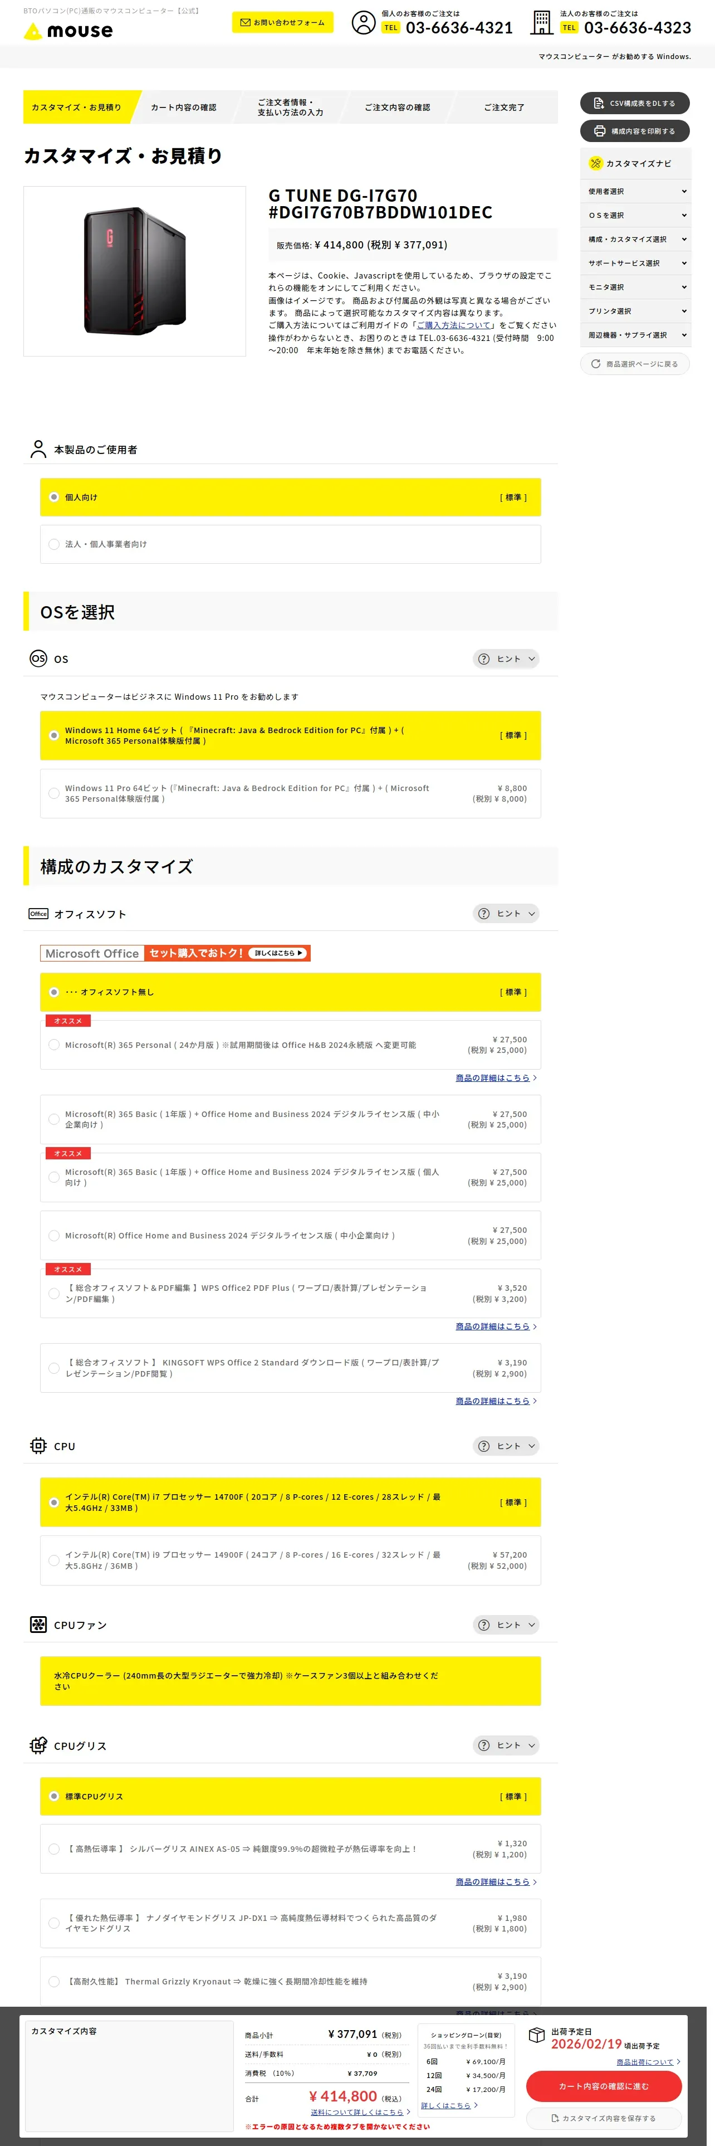Open the ご注文内容の確認 step tab
Screen dimensions: 715x2146
pos(397,108)
